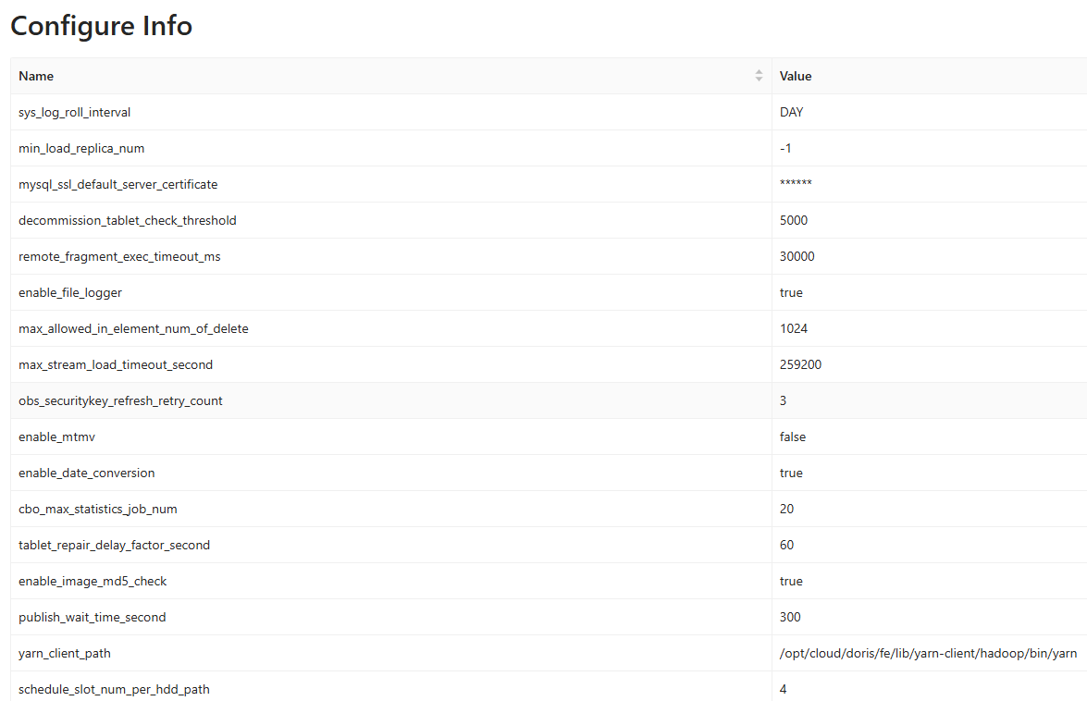Click the 259200 stream load timeout value
The width and height of the screenshot is (1087, 701).
tap(800, 364)
